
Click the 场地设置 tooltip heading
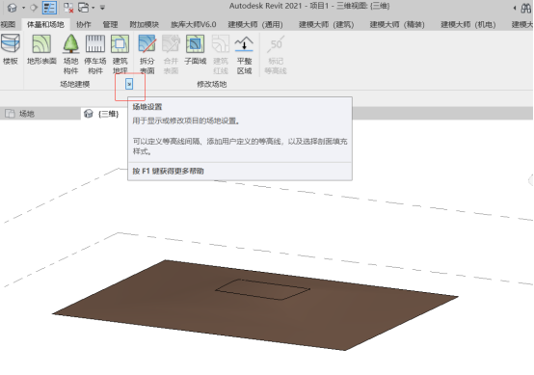(147, 107)
